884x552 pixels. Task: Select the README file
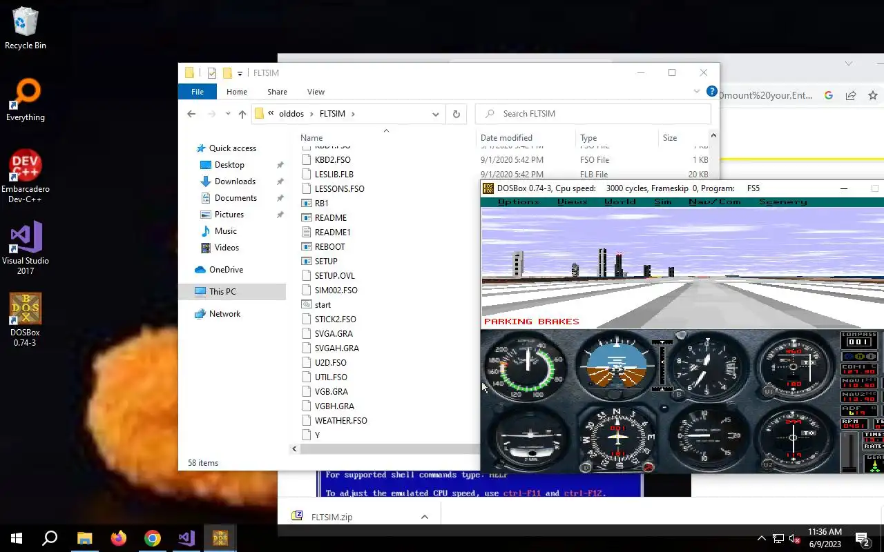coord(330,218)
